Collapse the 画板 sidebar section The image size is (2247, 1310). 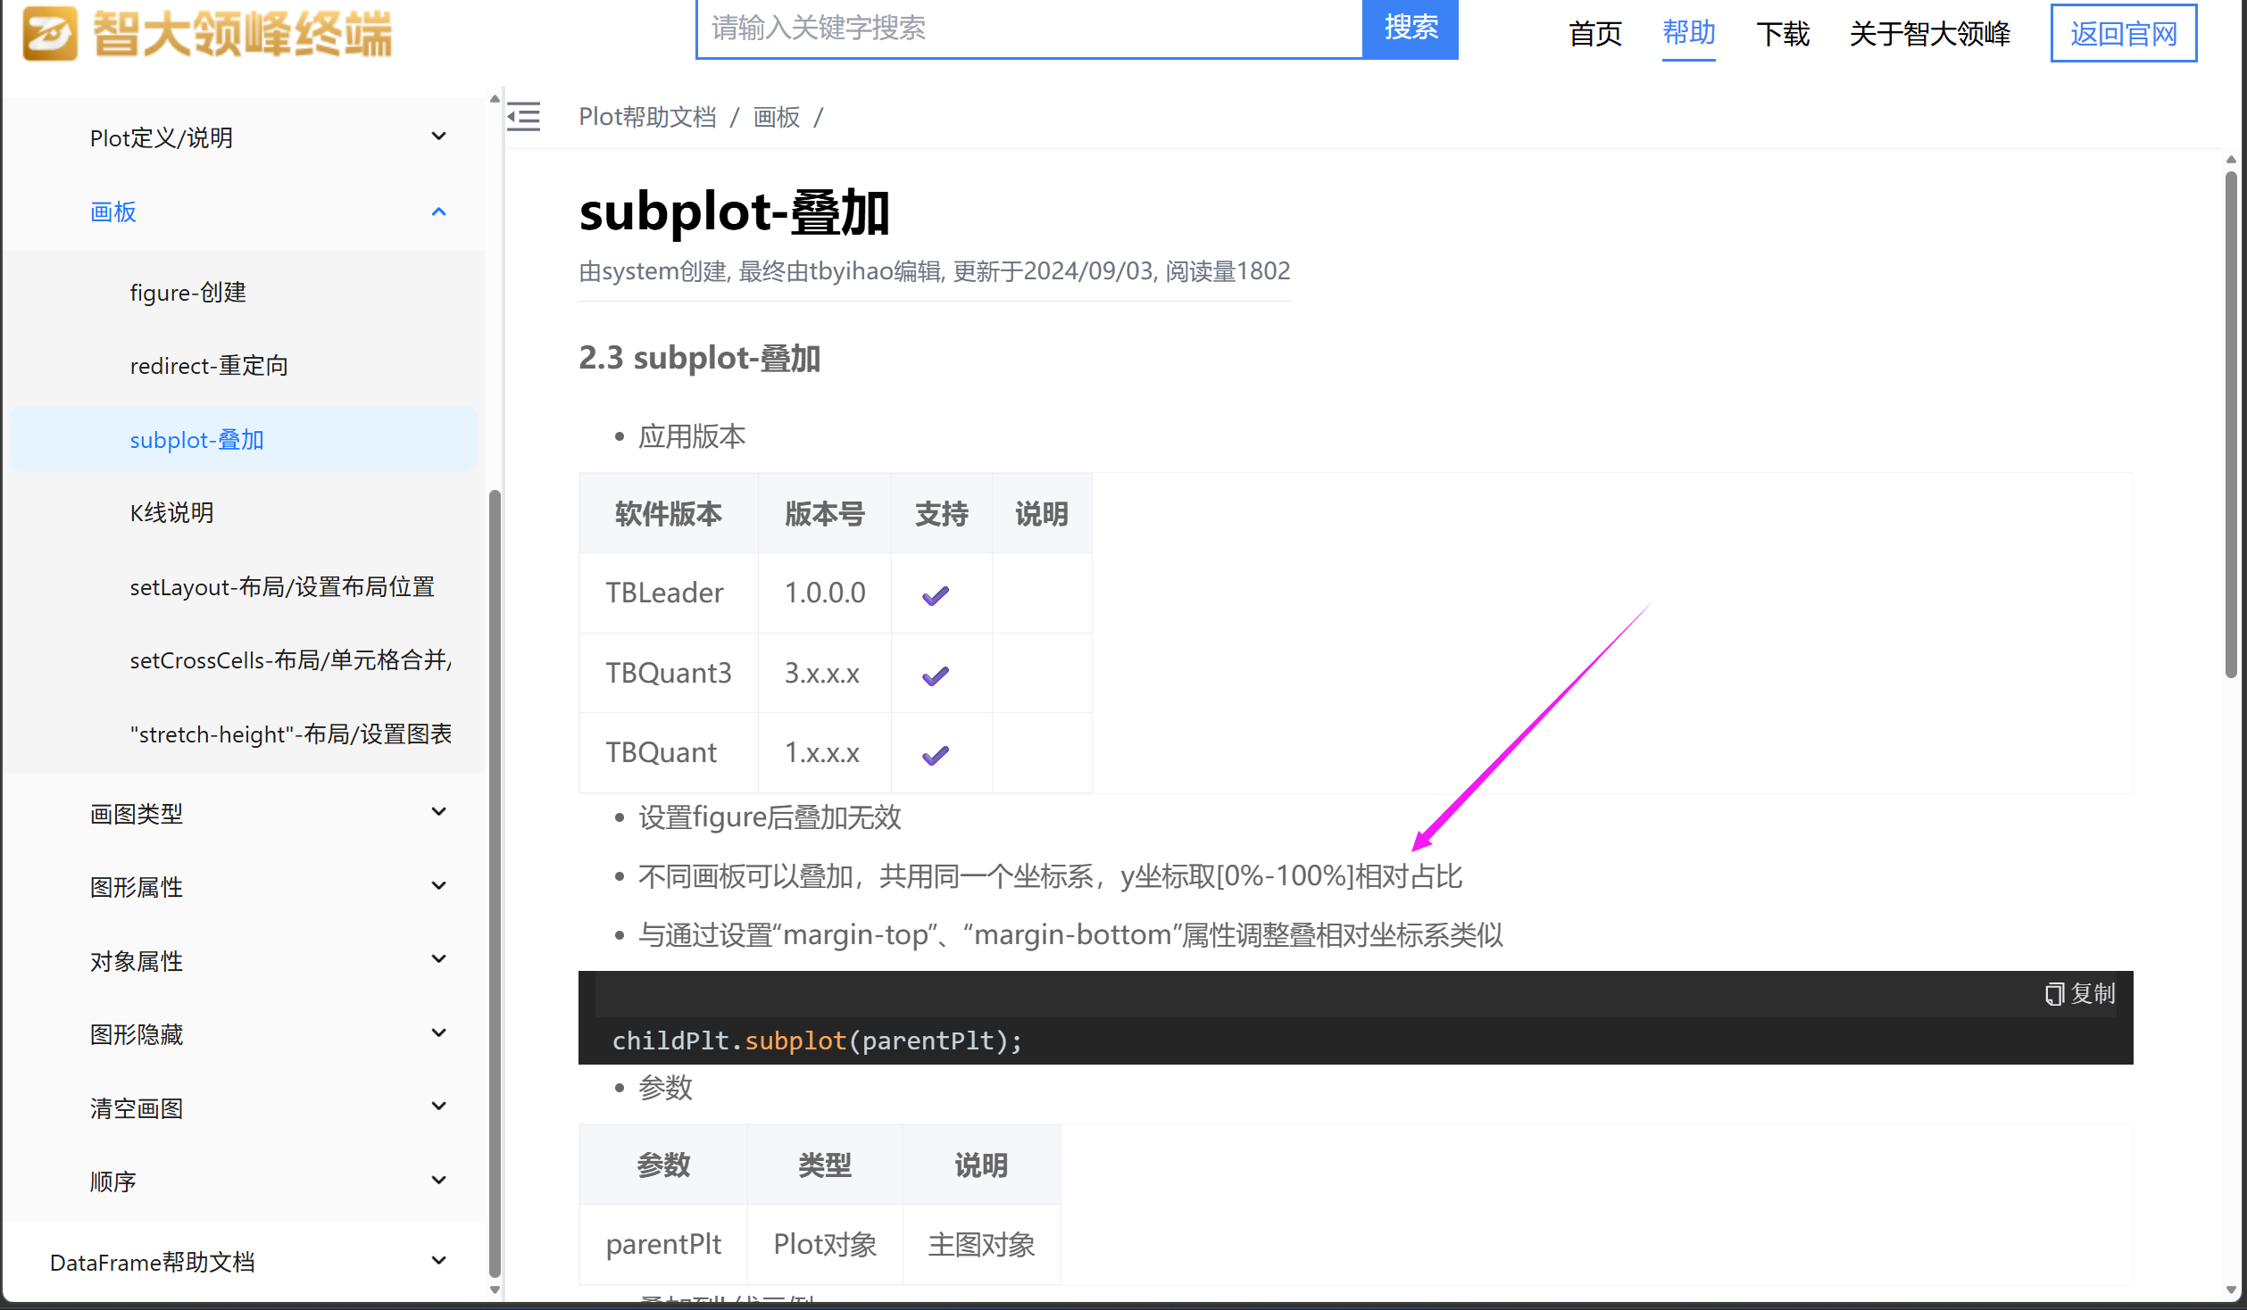click(x=438, y=212)
